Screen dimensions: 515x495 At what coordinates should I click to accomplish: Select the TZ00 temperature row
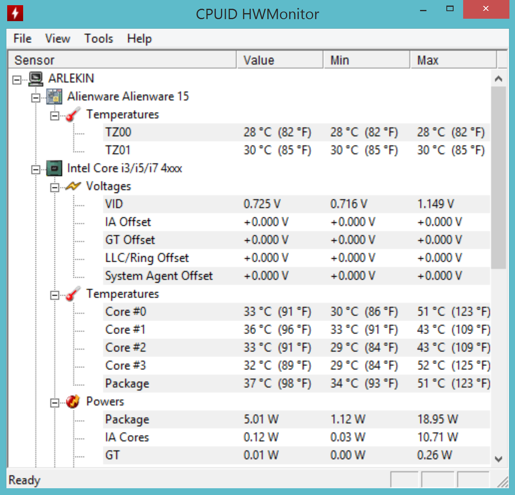click(296, 132)
